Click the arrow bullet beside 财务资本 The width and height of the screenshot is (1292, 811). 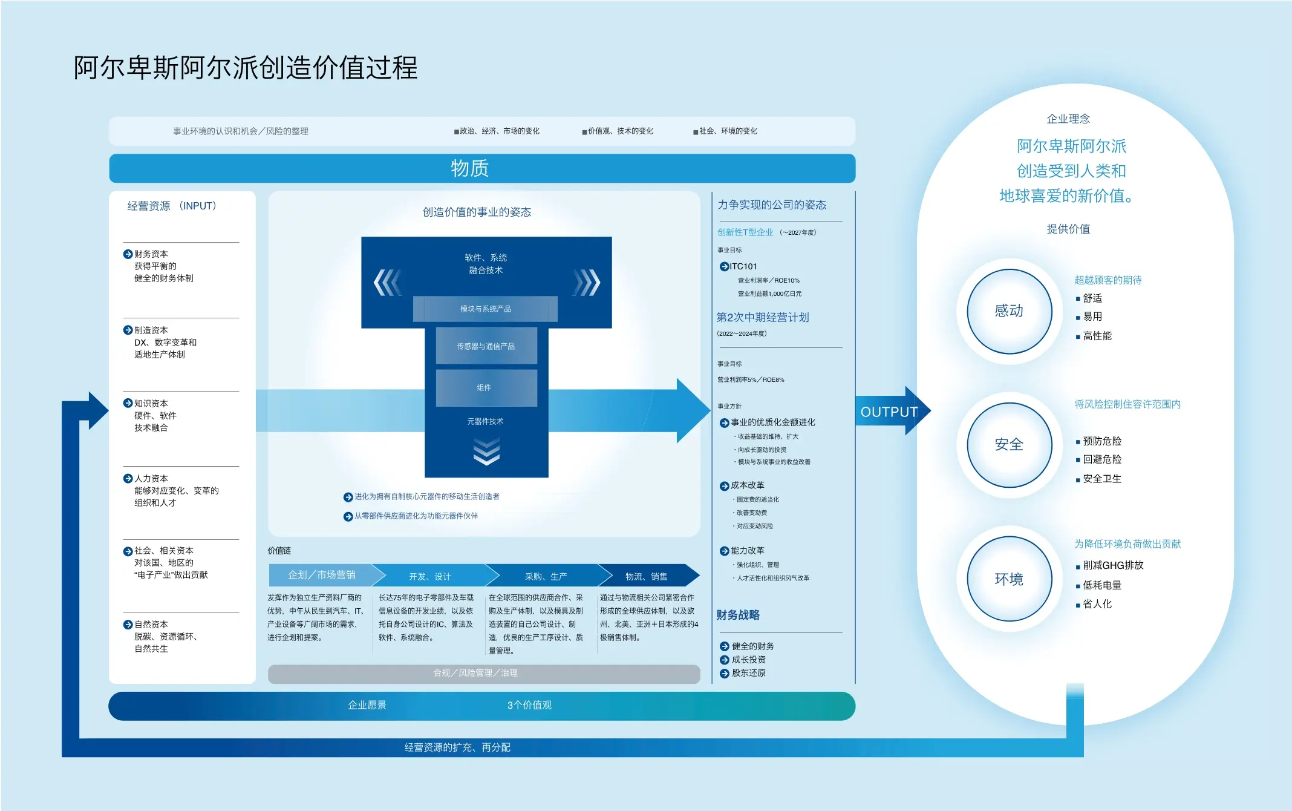128,254
